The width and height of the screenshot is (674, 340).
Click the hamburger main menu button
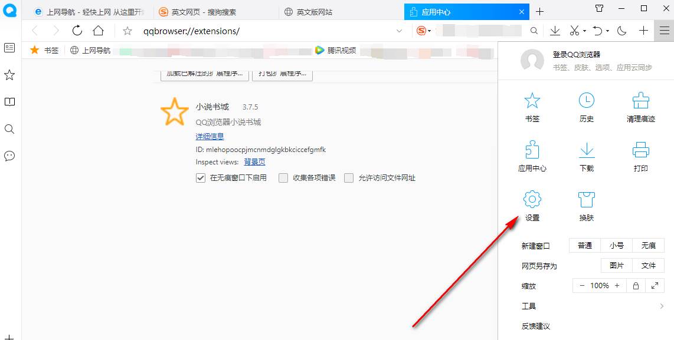[664, 31]
